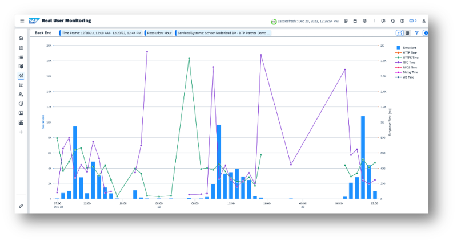Screen dimensions: 457x242
Task: Open the calendar icon in the header
Action: pyautogui.click(x=355, y=21)
